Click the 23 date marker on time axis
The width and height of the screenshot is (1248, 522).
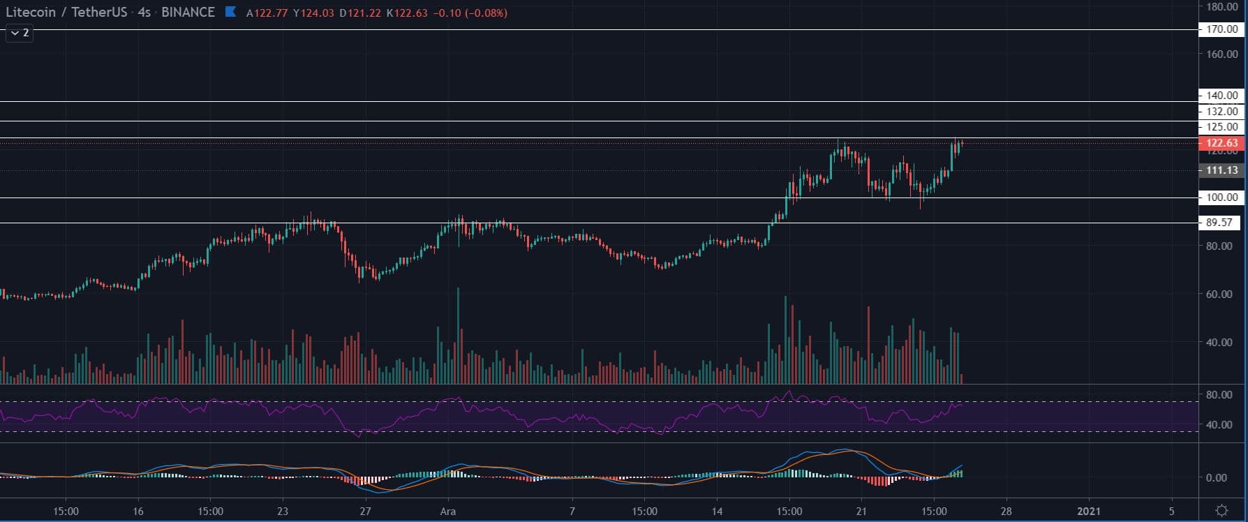(283, 511)
